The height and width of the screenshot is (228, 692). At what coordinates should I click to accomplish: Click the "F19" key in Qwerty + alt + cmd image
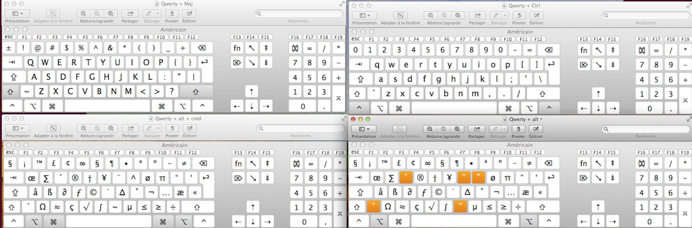pos(340,152)
